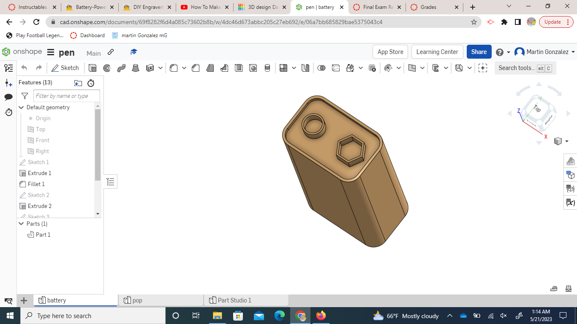
Task: Type in the Filter by name or type field
Action: coord(66,96)
